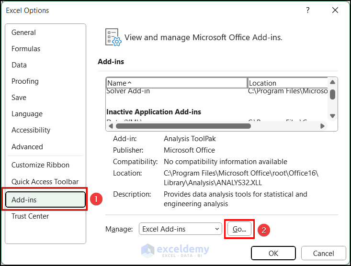Close the Excel Options dialog
The width and height of the screenshot is (351, 266).
(x=335, y=11)
